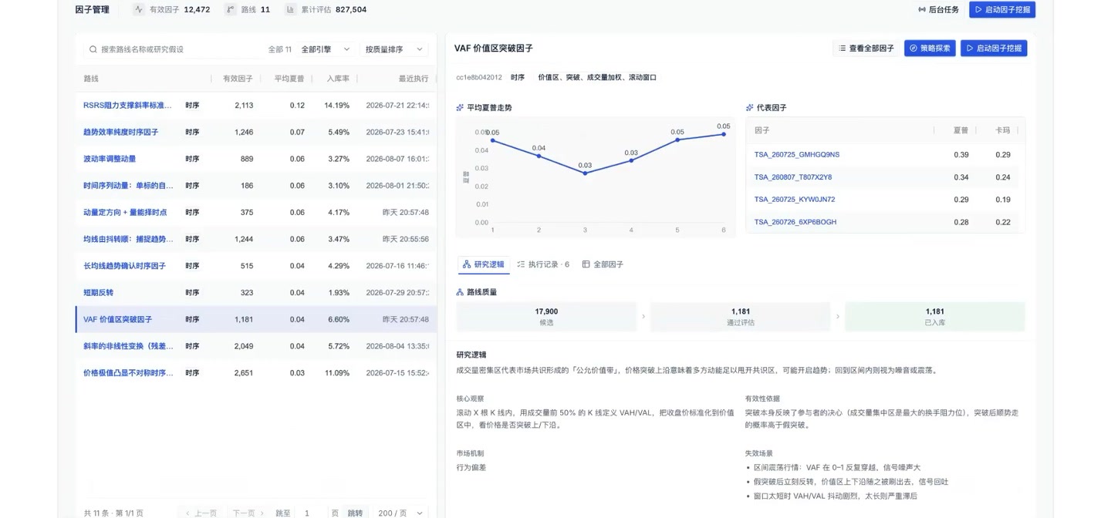Open factor TSA_260725_KYW0JN72
Screen dimensions: 1111x518
[795, 200]
